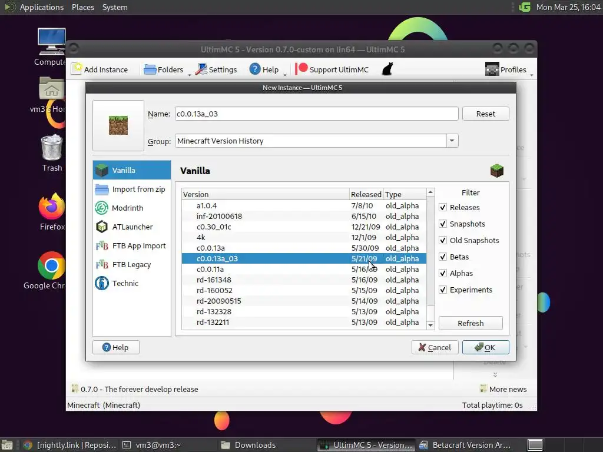This screenshot has height=452, width=603.
Task: Open the Trash desktop icon
Action: click(x=52, y=153)
